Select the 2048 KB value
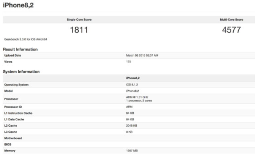The image size is (256, 157). pos(132,126)
